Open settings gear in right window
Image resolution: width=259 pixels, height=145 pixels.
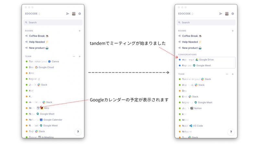coord(233,14)
